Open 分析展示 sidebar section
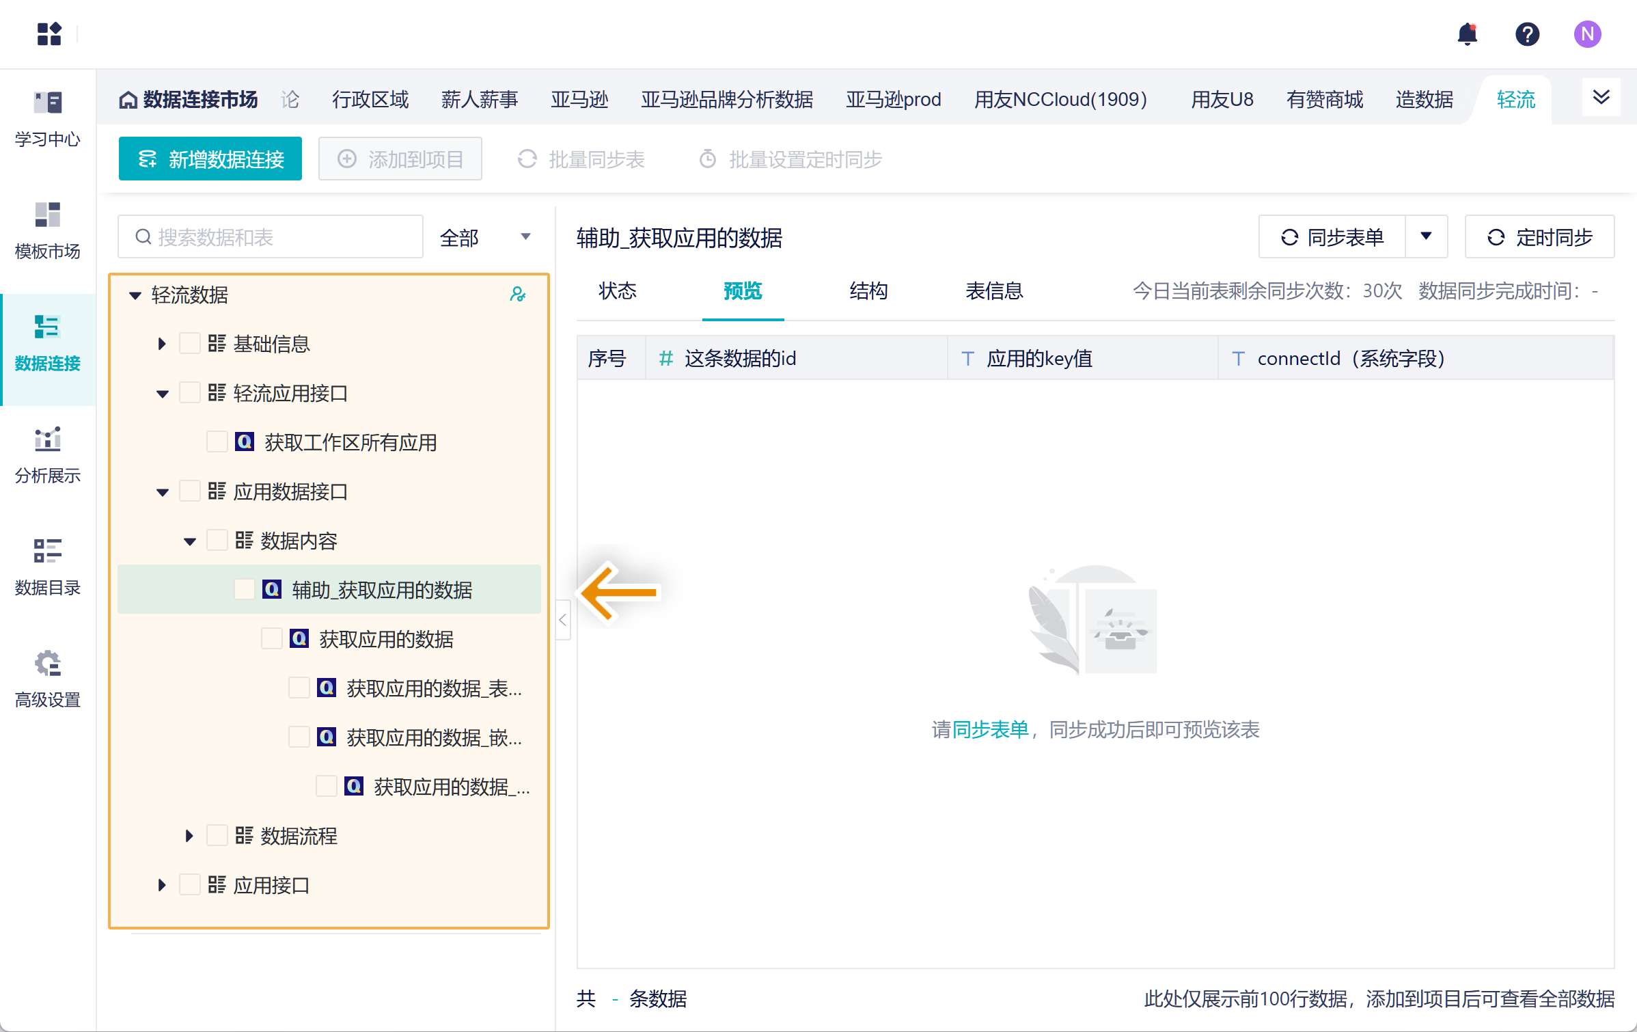 [x=48, y=456]
